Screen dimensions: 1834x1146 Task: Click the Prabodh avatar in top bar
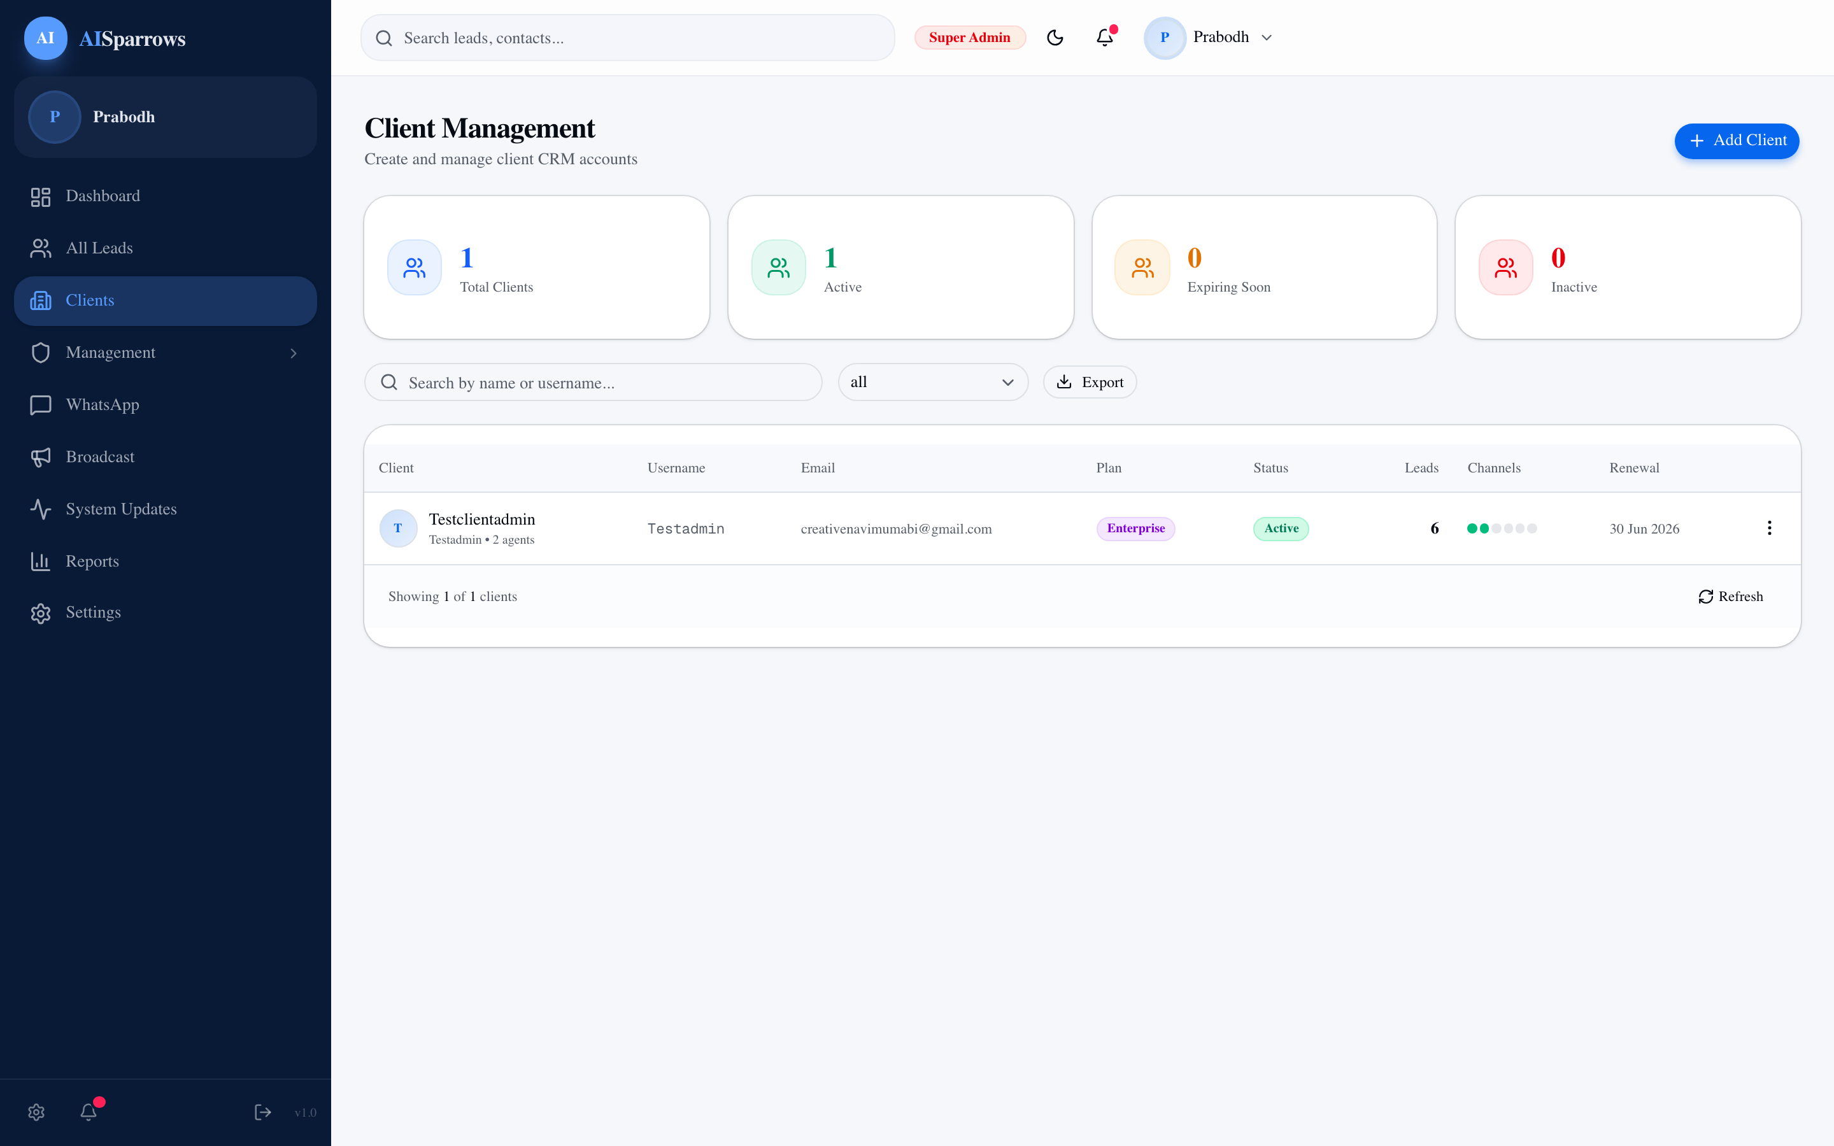click(1164, 38)
